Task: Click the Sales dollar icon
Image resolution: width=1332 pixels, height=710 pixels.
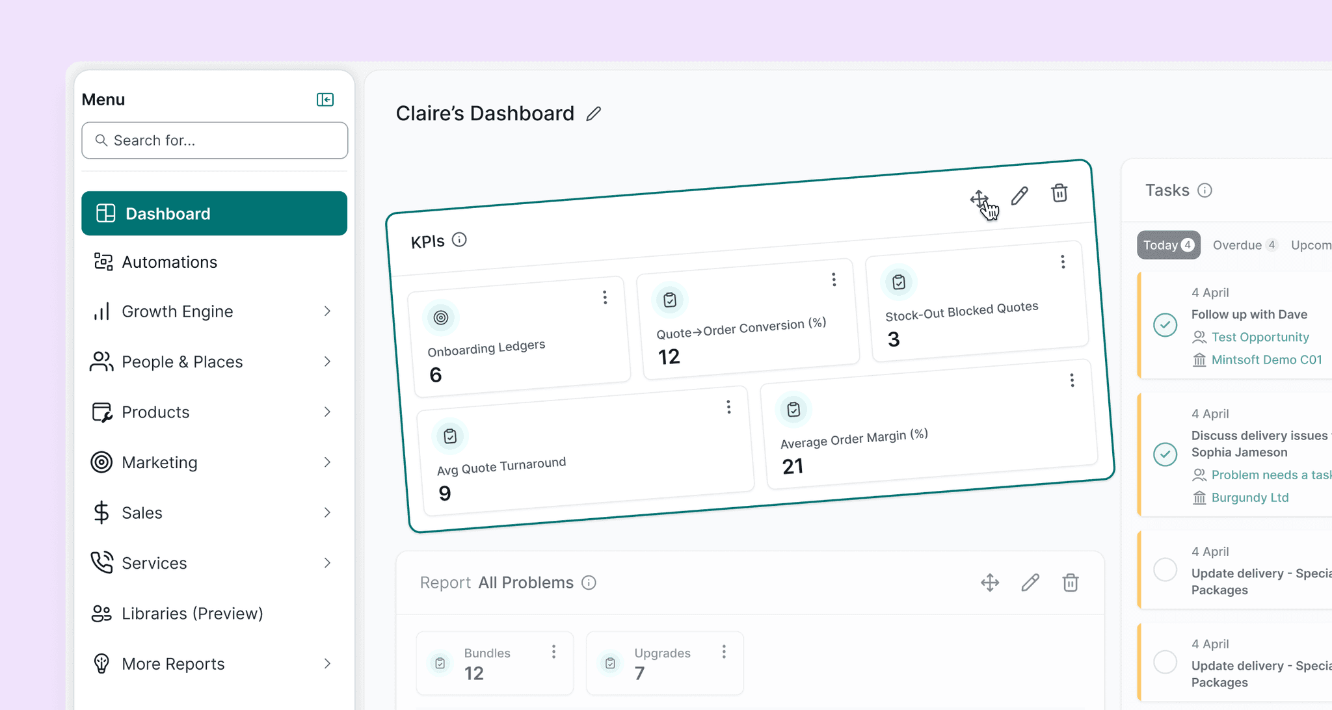Action: pos(101,513)
